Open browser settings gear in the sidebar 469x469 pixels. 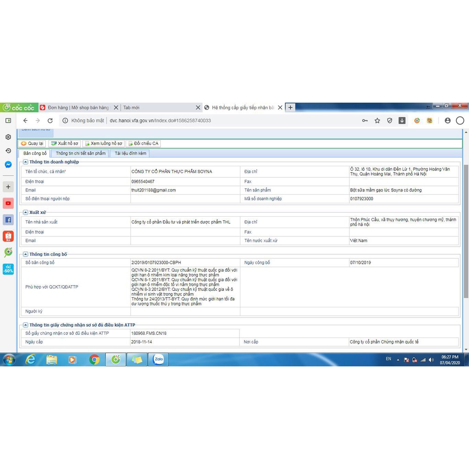(x=8, y=137)
